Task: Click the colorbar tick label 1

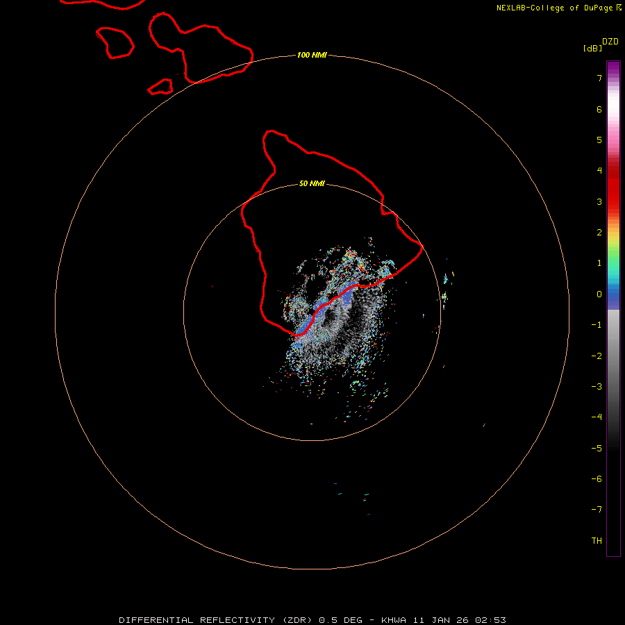Action: [x=599, y=263]
